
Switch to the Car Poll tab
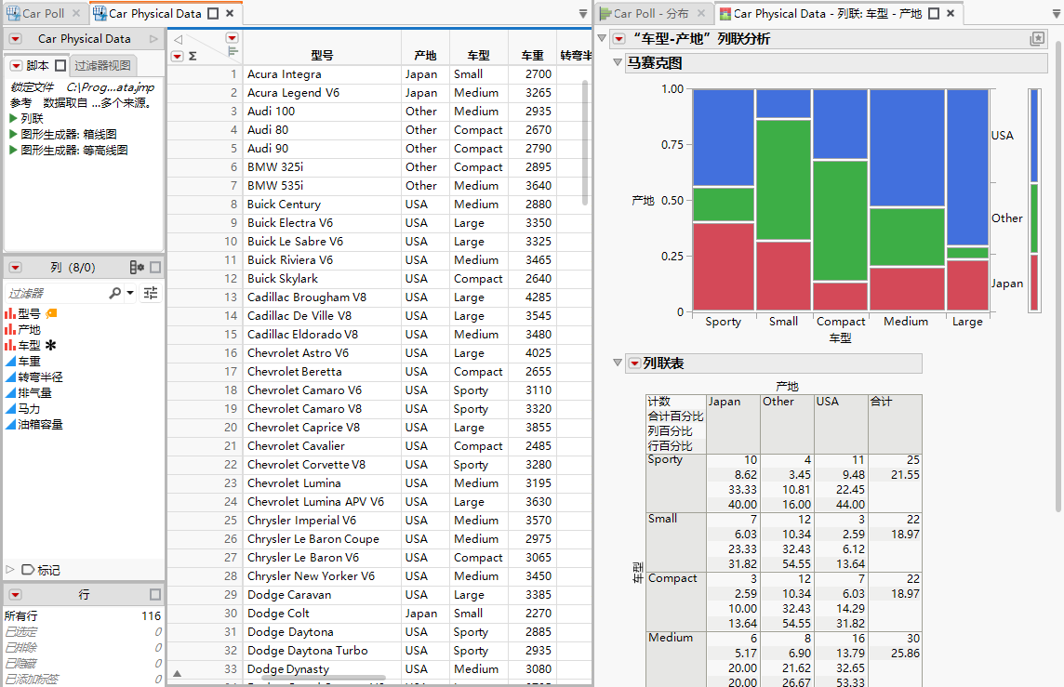click(x=44, y=14)
